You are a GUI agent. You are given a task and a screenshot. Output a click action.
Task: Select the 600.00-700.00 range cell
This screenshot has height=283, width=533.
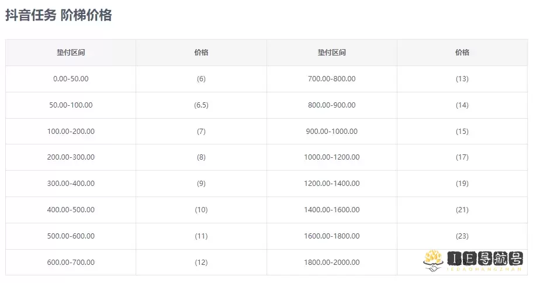[71, 263]
